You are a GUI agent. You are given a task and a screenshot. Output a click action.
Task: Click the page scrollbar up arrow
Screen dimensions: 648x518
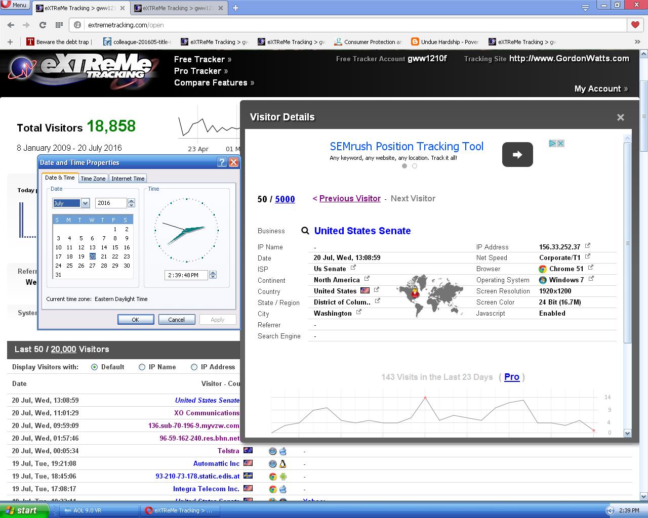644,53
